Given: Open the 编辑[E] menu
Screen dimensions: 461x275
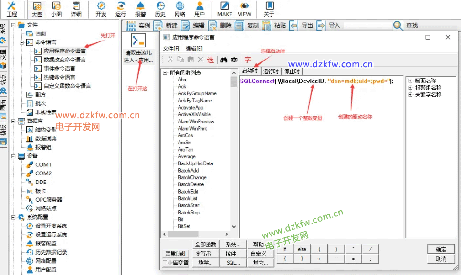Looking at the screenshot, I should click(194, 49).
